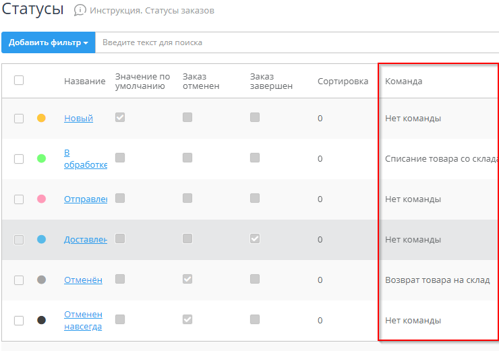Image resolution: width=499 pixels, height=351 pixels.
Task: Open the Отменен навсегда status link
Action: [x=83, y=321]
